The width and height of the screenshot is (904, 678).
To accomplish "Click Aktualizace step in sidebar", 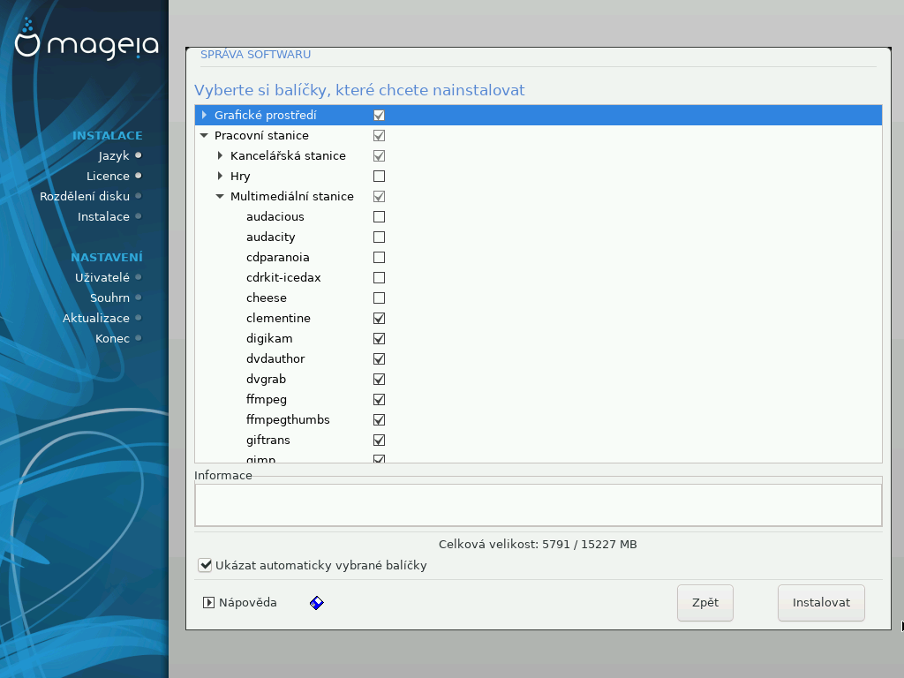I will [95, 318].
